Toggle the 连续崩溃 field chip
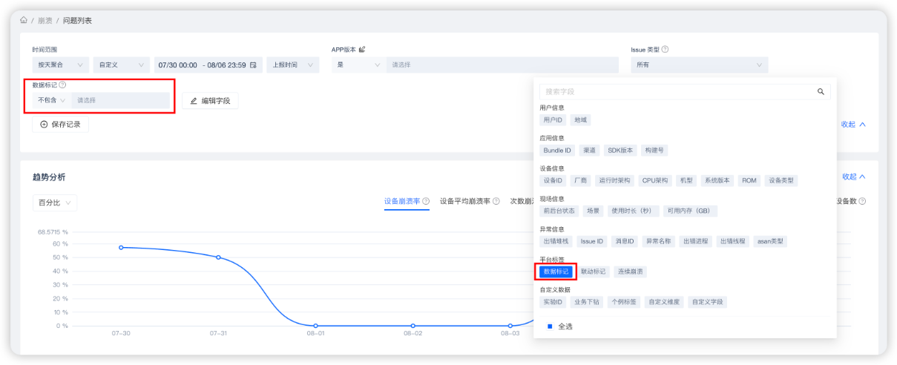Image resolution: width=897 pixels, height=365 pixels. (x=631, y=272)
